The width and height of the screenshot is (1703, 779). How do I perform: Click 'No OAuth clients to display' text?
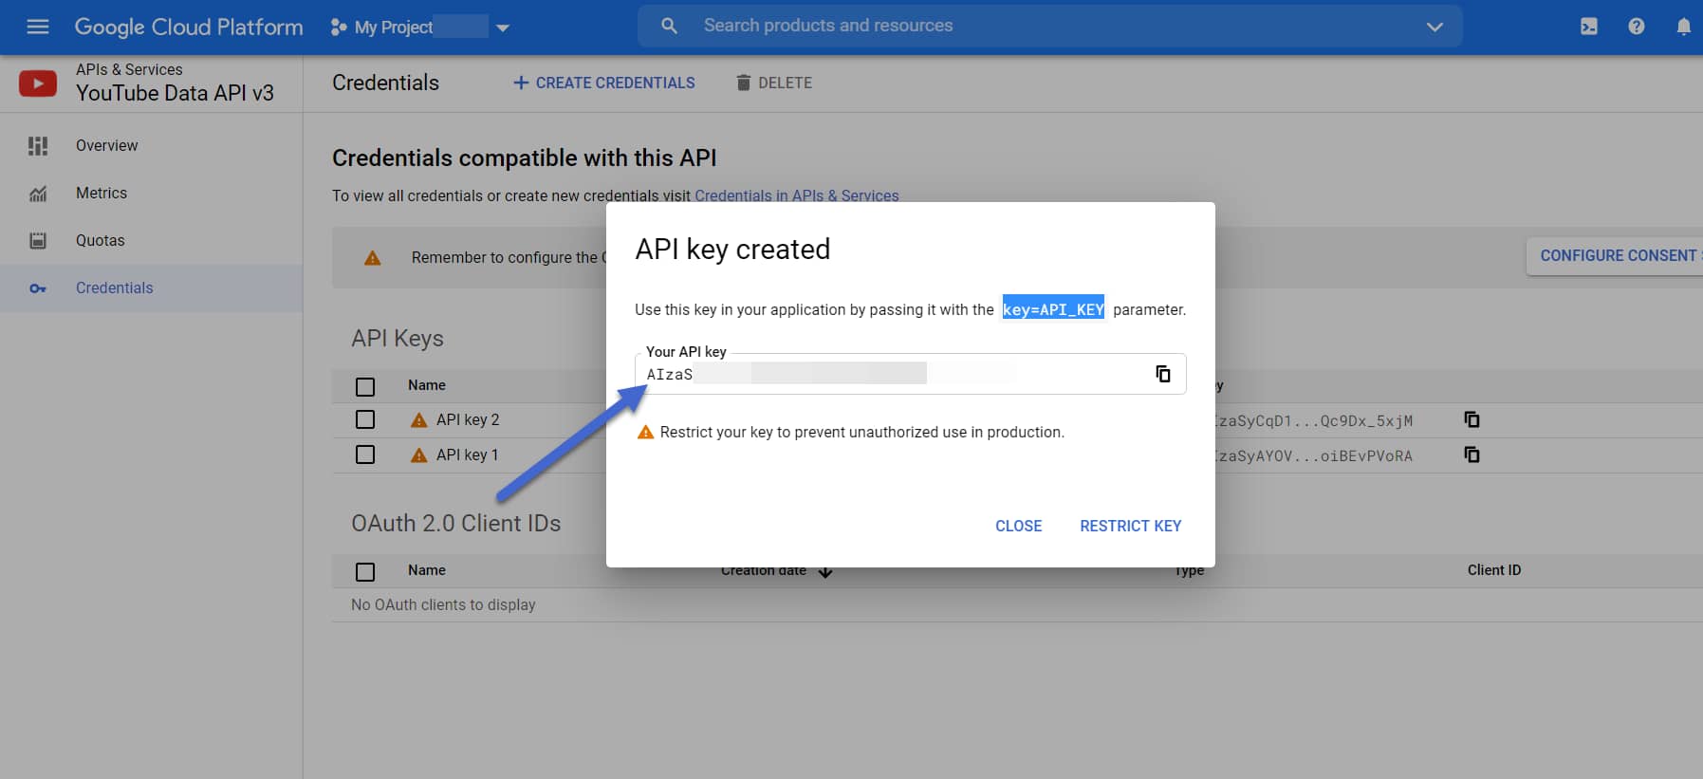(443, 604)
